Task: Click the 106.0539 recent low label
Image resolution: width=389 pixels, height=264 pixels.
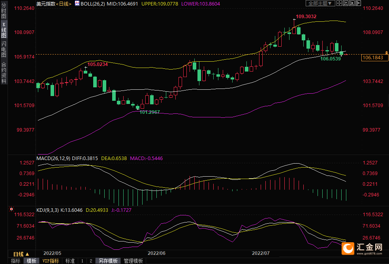Action: 331,59
